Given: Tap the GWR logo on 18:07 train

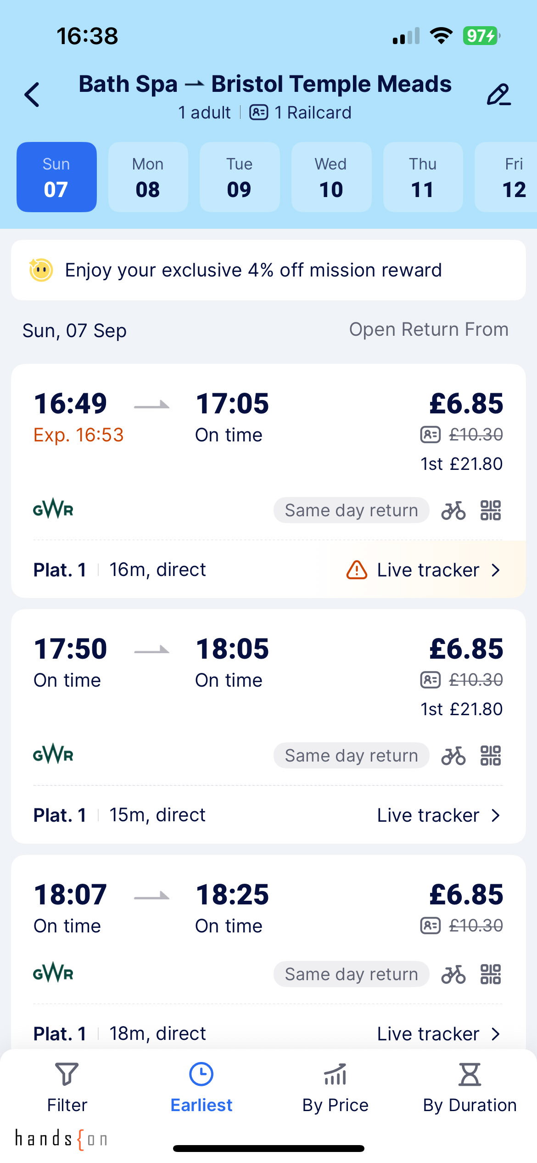Looking at the screenshot, I should click(x=53, y=972).
